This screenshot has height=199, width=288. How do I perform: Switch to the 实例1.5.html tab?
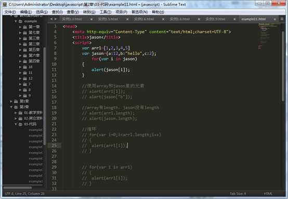pyautogui.click(x=108, y=19)
